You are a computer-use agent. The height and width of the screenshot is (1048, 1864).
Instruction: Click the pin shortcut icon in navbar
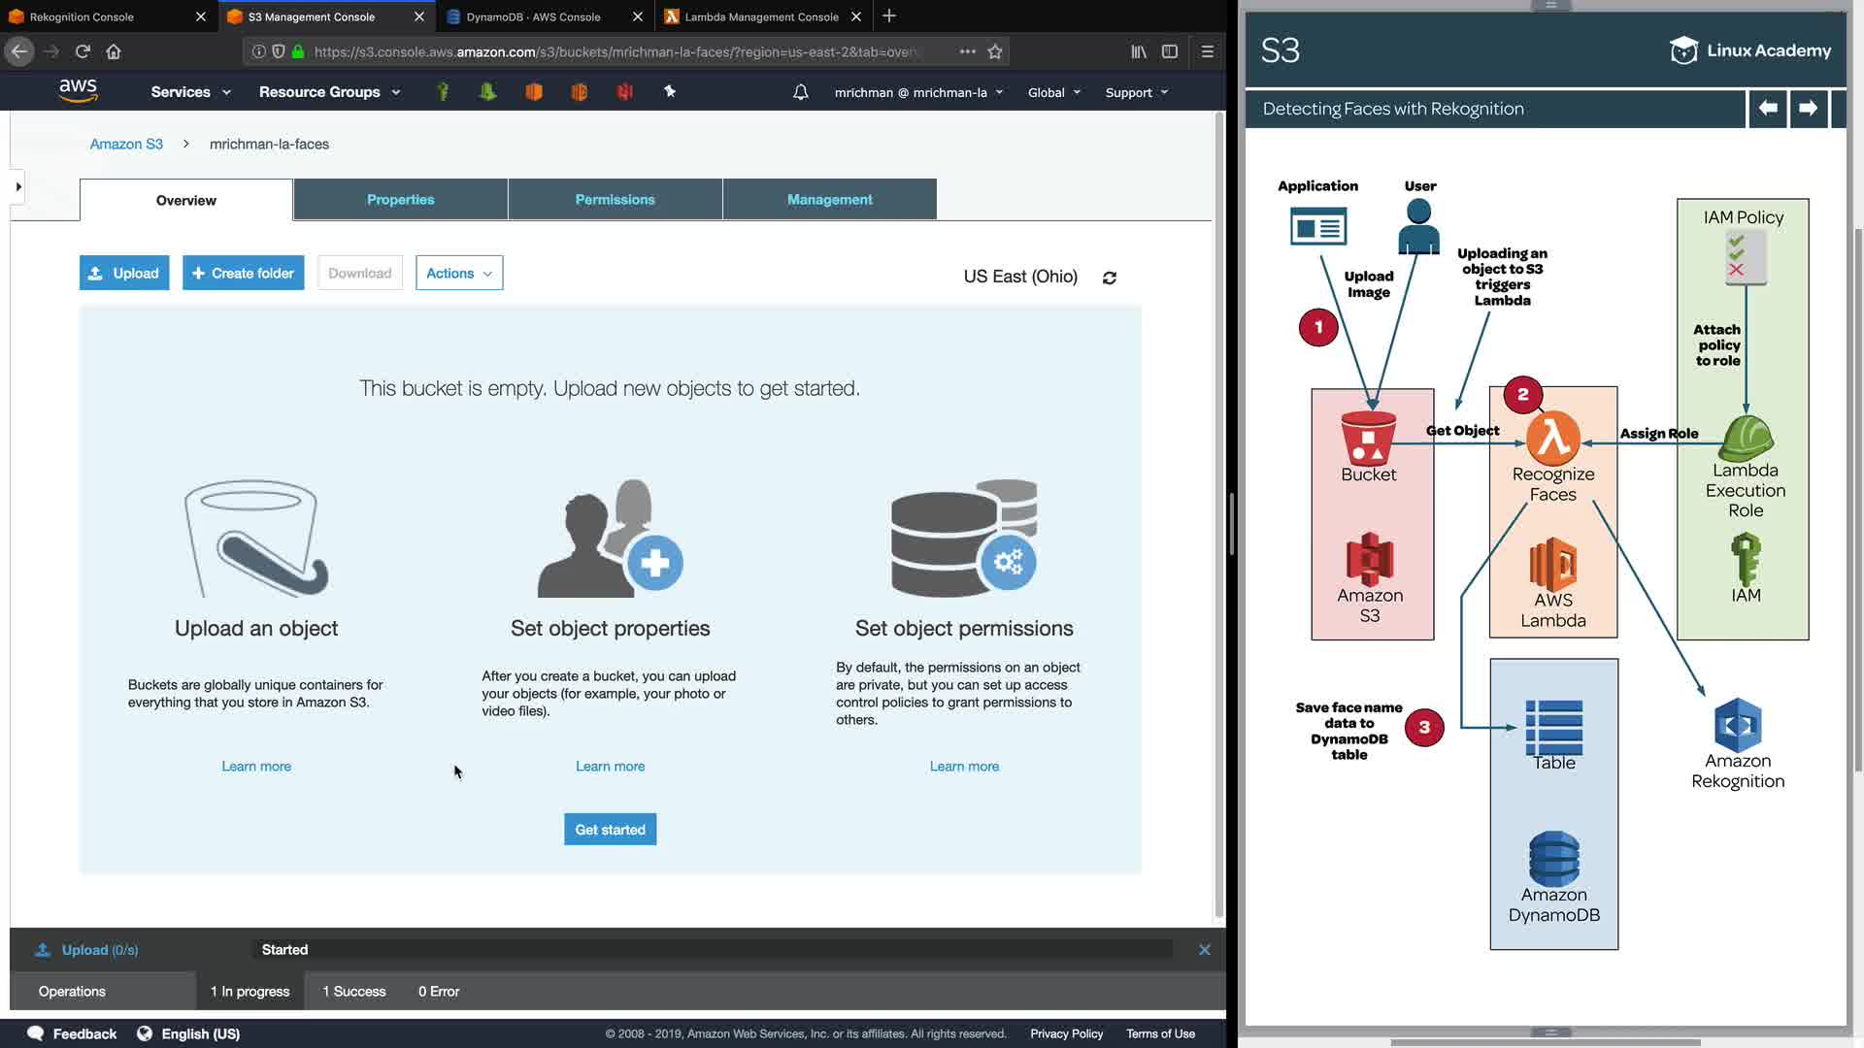coord(669,91)
